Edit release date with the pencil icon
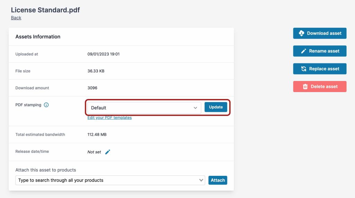Viewport: 355px width, 198px height. point(107,152)
